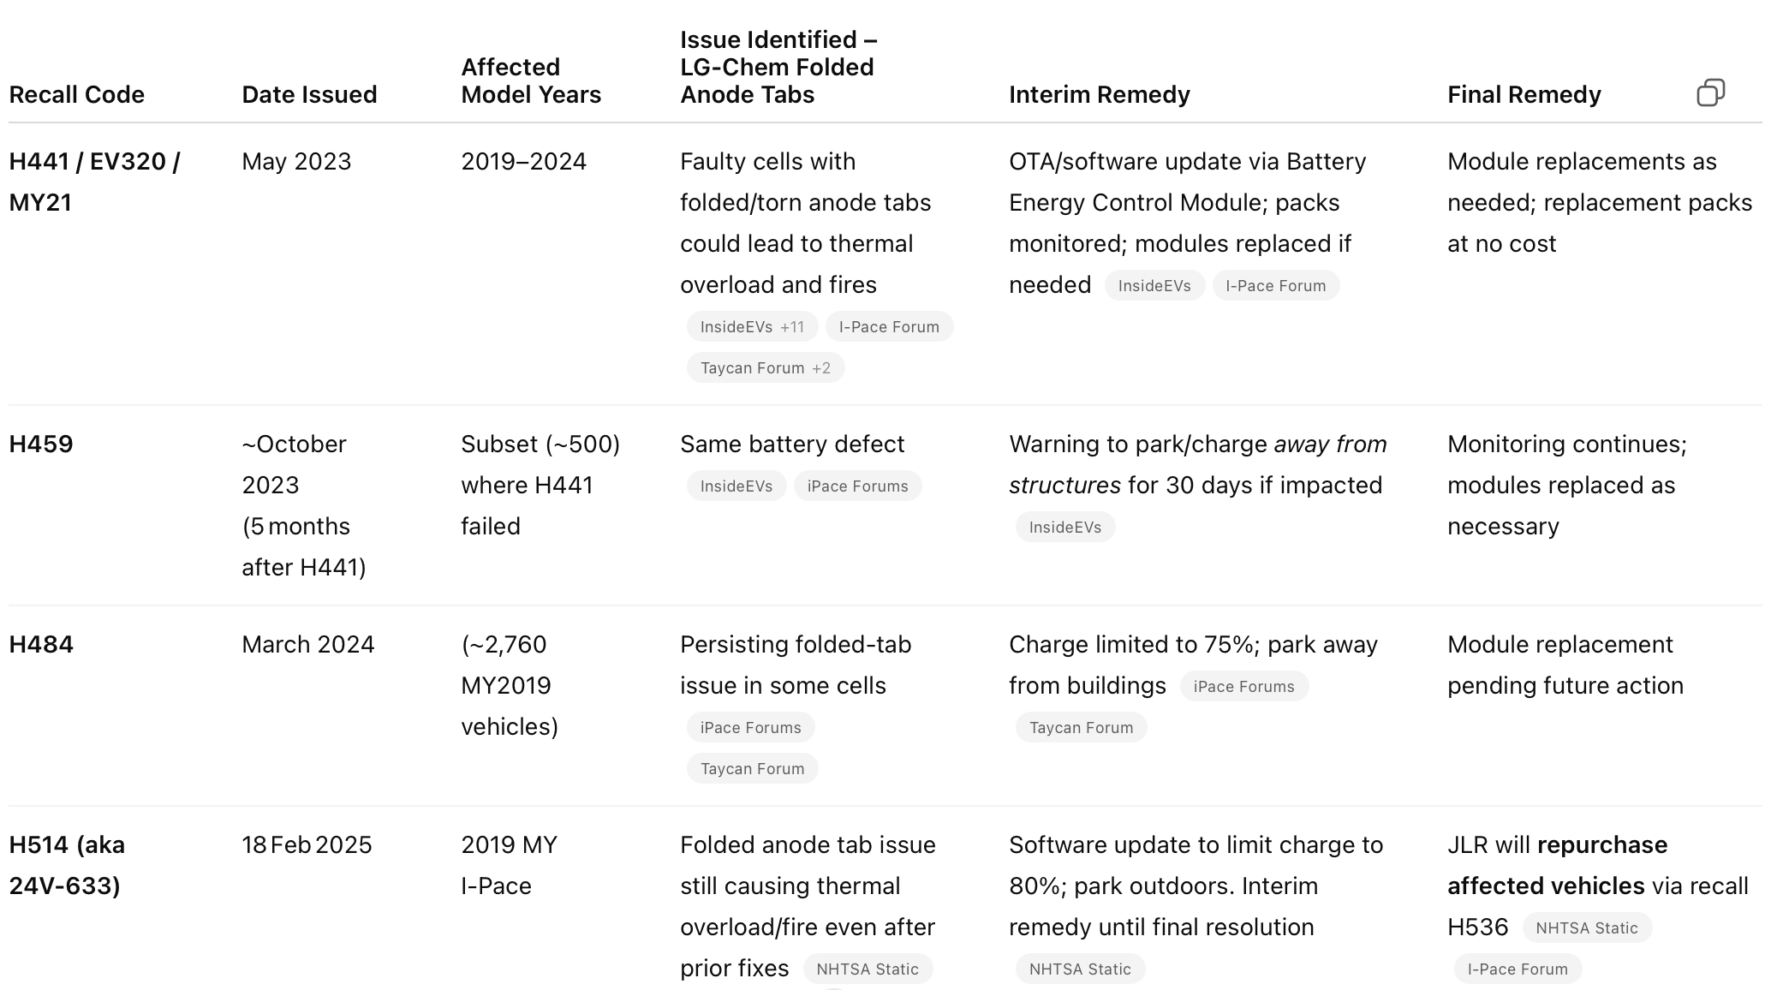This screenshot has height=990, width=1771.
Task: Open I-Pace Forum chip in H441 interim remedy
Action: [1275, 286]
